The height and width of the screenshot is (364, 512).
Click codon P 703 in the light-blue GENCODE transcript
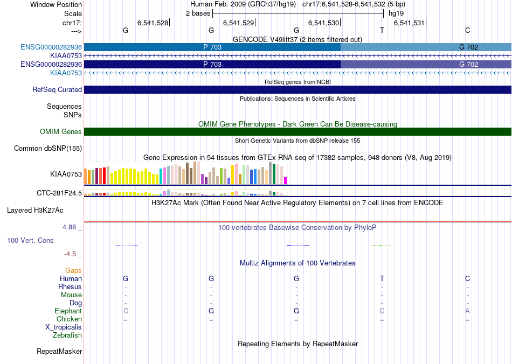click(212, 47)
